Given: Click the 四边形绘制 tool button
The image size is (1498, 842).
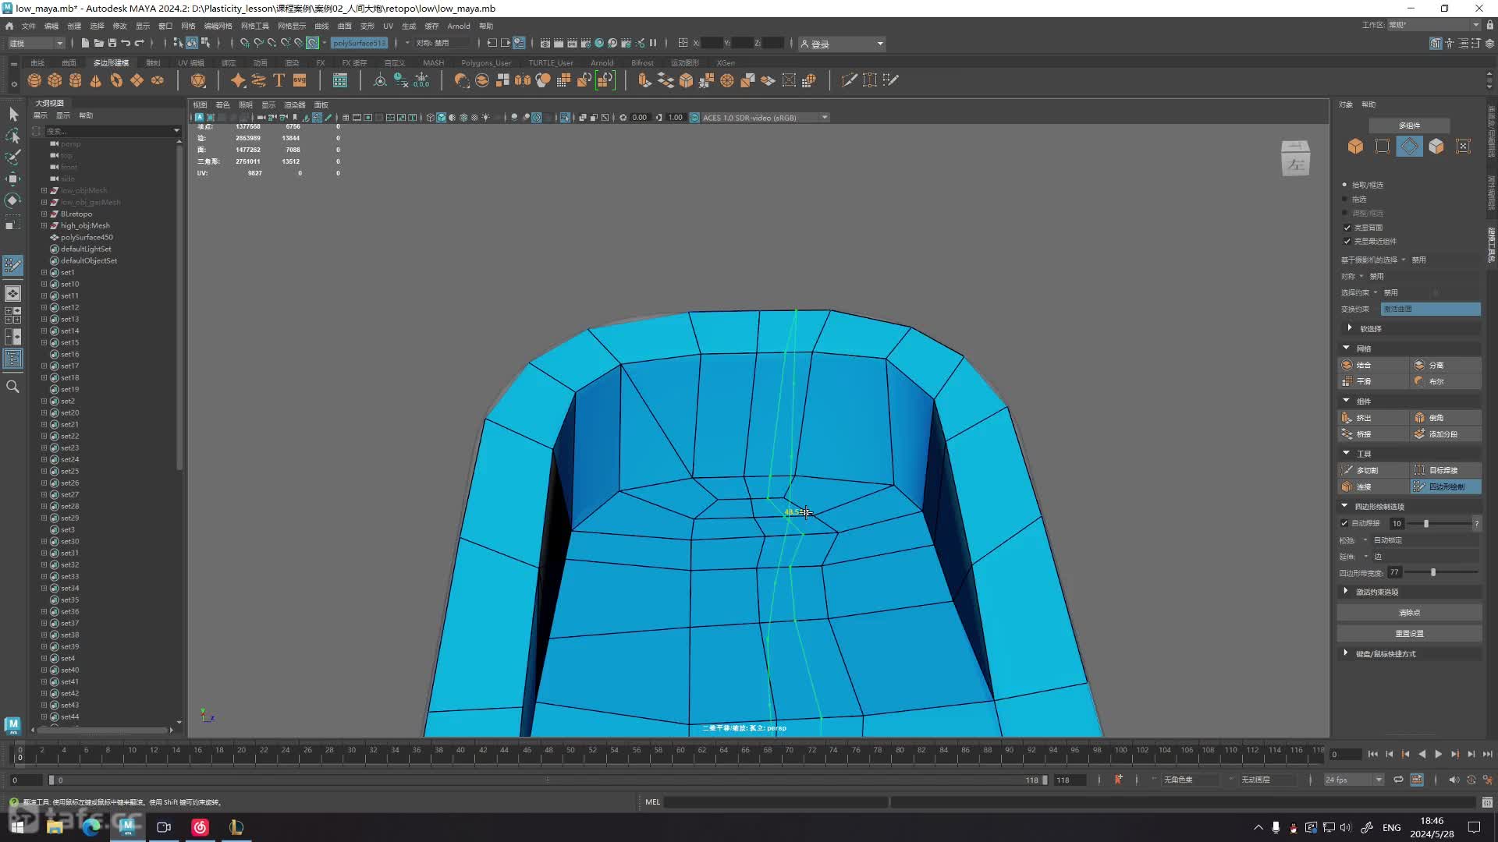Looking at the screenshot, I should (1446, 486).
